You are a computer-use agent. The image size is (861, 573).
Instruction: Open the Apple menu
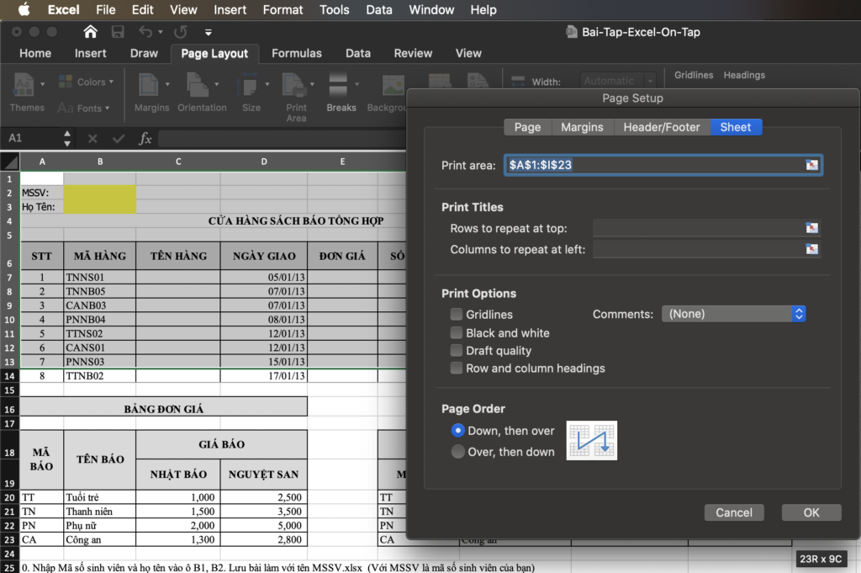pyautogui.click(x=24, y=9)
